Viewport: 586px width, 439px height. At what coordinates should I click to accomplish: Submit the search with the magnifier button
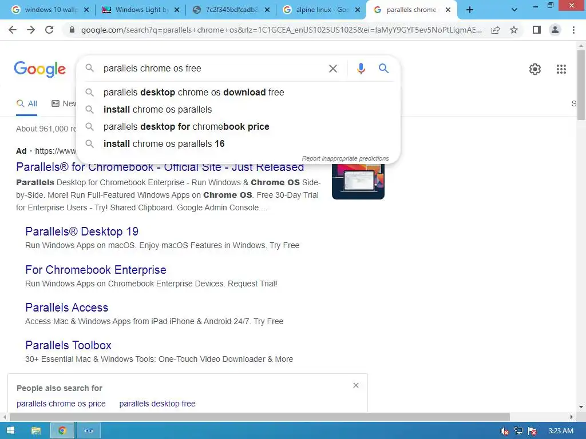coord(383,69)
